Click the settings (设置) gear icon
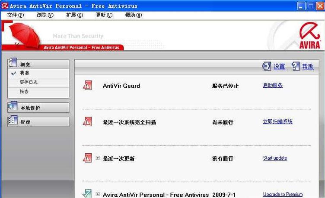 pyautogui.click(x=267, y=66)
